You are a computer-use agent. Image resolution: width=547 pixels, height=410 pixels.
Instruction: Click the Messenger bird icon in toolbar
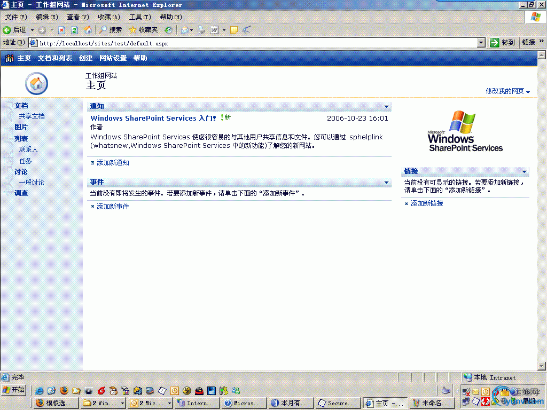(247, 30)
